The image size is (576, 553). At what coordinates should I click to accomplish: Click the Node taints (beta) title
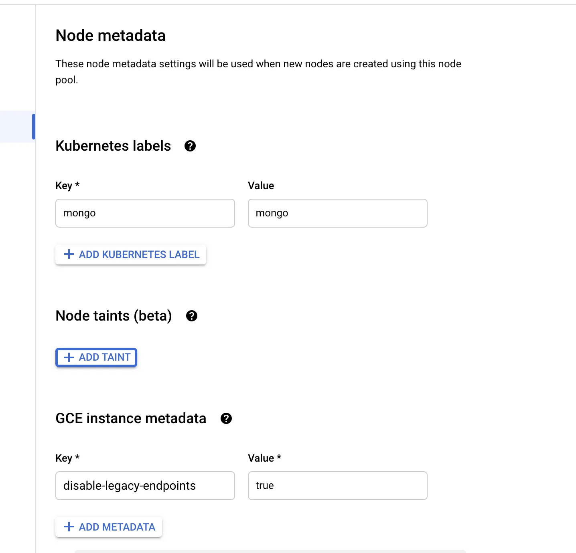114,316
